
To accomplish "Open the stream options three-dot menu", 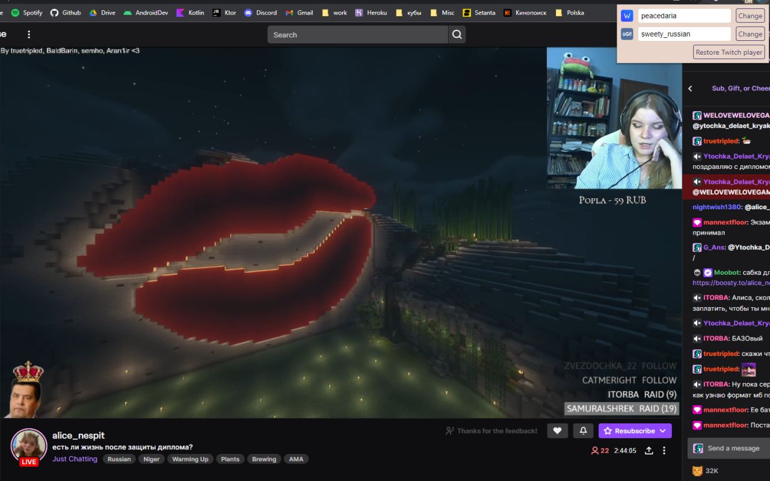I will coord(664,450).
